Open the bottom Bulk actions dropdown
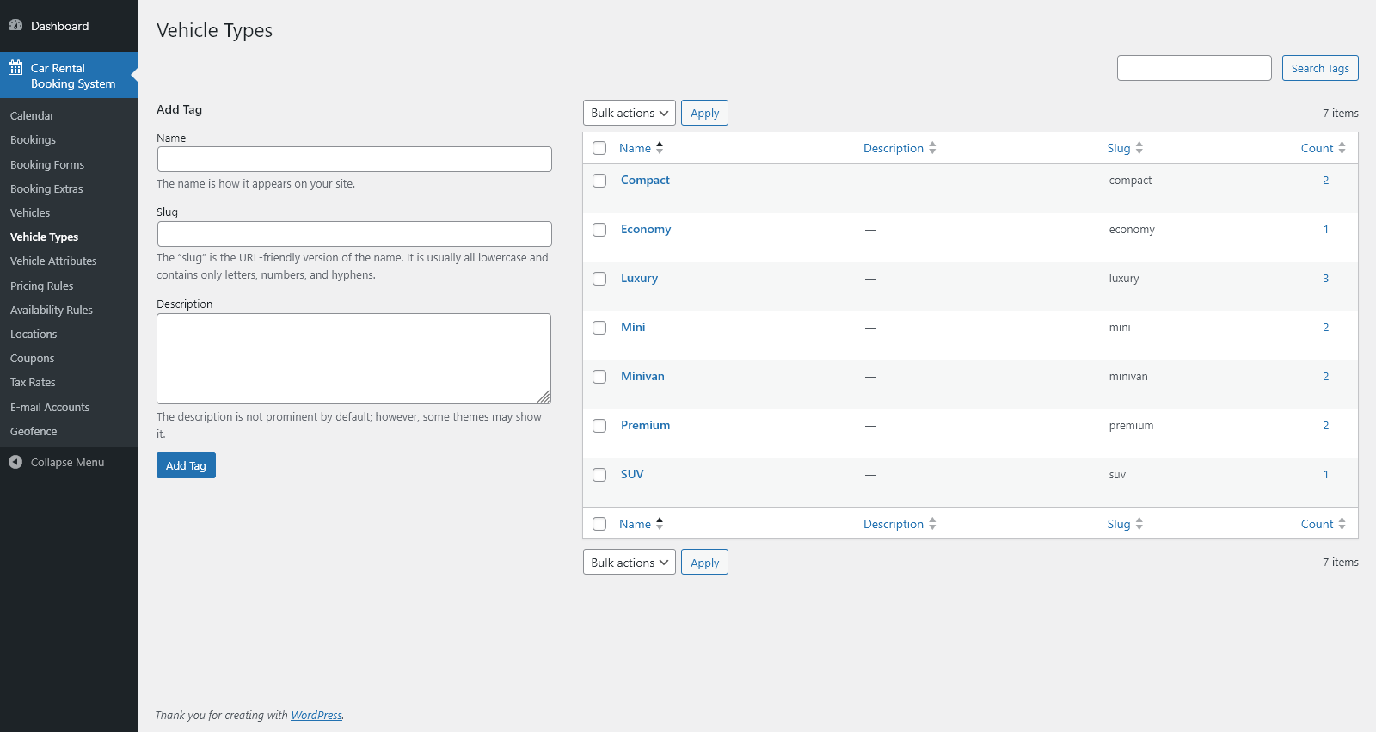The width and height of the screenshot is (1376, 732). click(629, 563)
